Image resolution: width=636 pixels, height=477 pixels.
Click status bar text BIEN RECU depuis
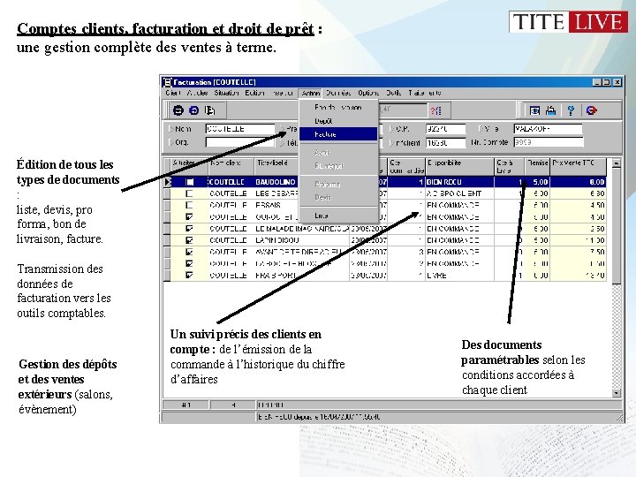tap(319, 417)
